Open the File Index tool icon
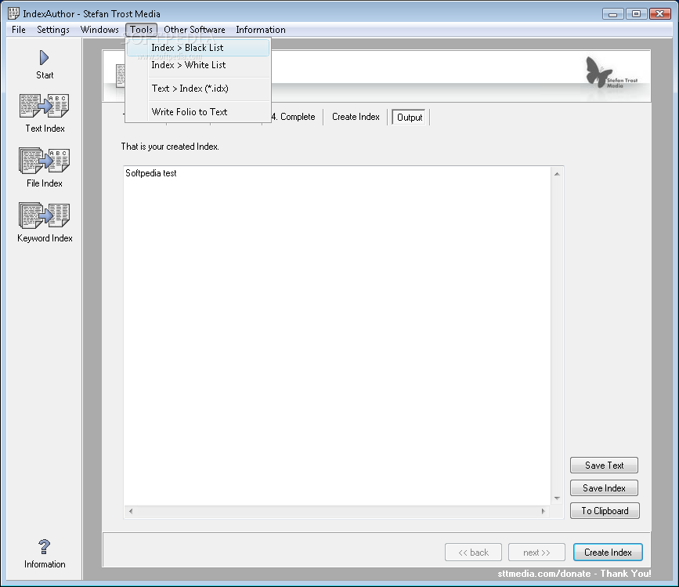 [44, 161]
